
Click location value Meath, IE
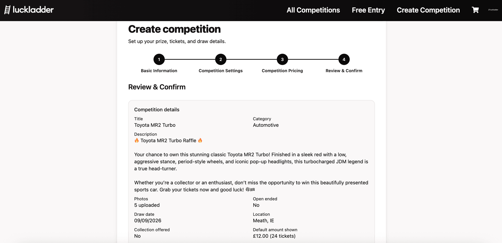coord(263,221)
